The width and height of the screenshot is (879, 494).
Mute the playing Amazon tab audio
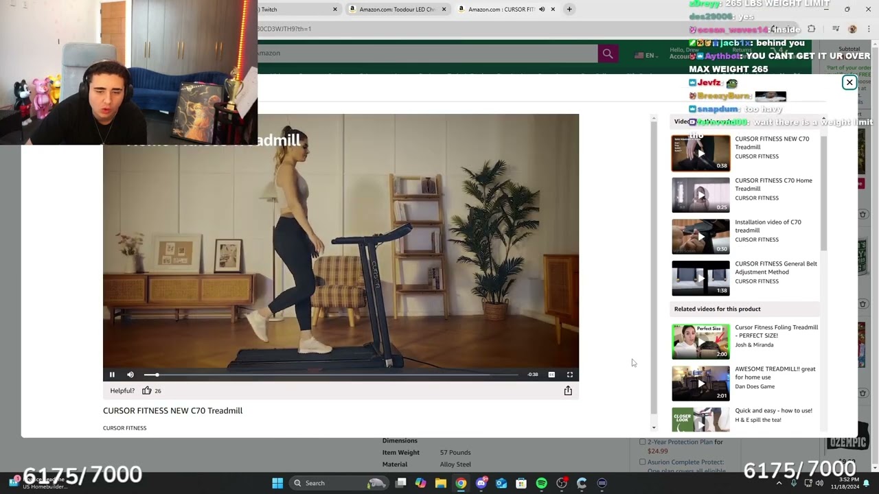542,9
